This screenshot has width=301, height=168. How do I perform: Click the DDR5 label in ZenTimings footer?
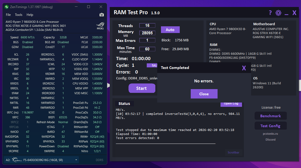click(100, 160)
